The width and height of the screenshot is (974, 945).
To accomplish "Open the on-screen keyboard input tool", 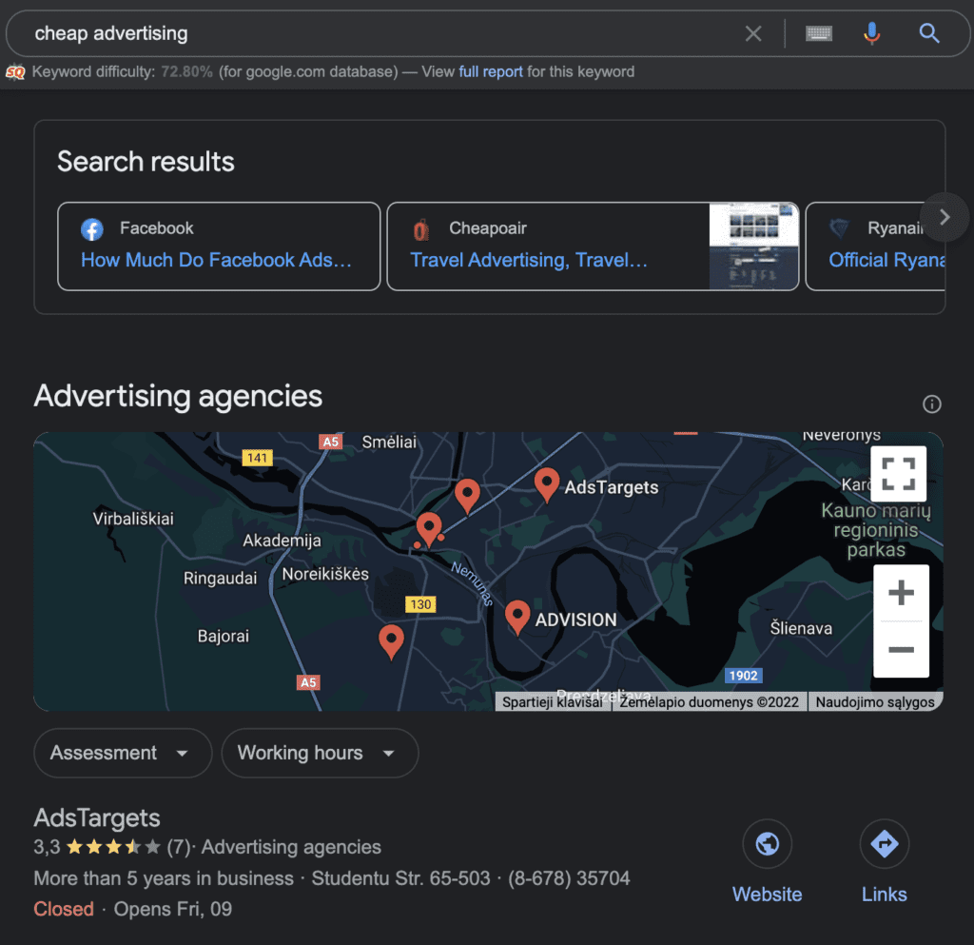I will 818,34.
